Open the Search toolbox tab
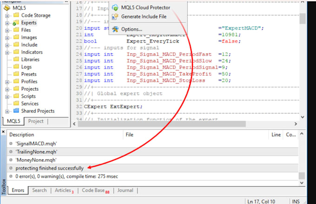 [39, 191]
